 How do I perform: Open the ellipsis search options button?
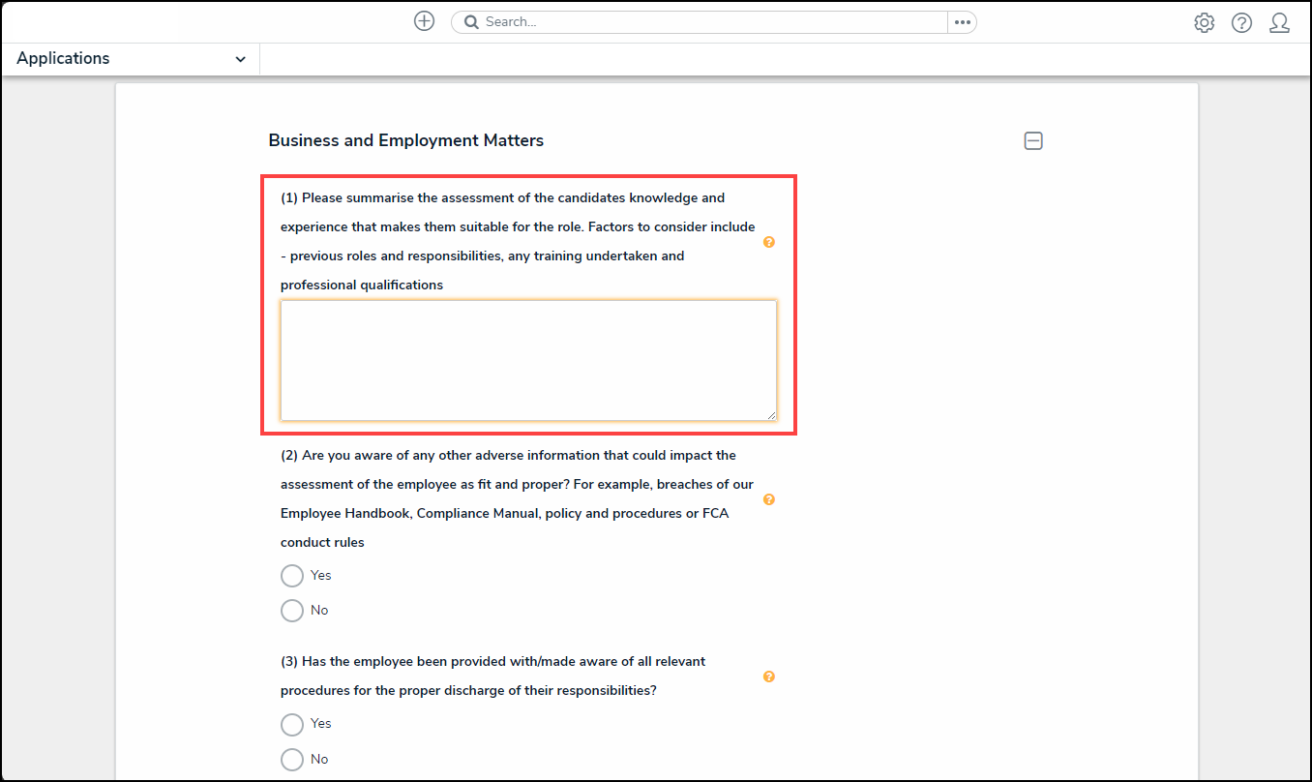(962, 22)
